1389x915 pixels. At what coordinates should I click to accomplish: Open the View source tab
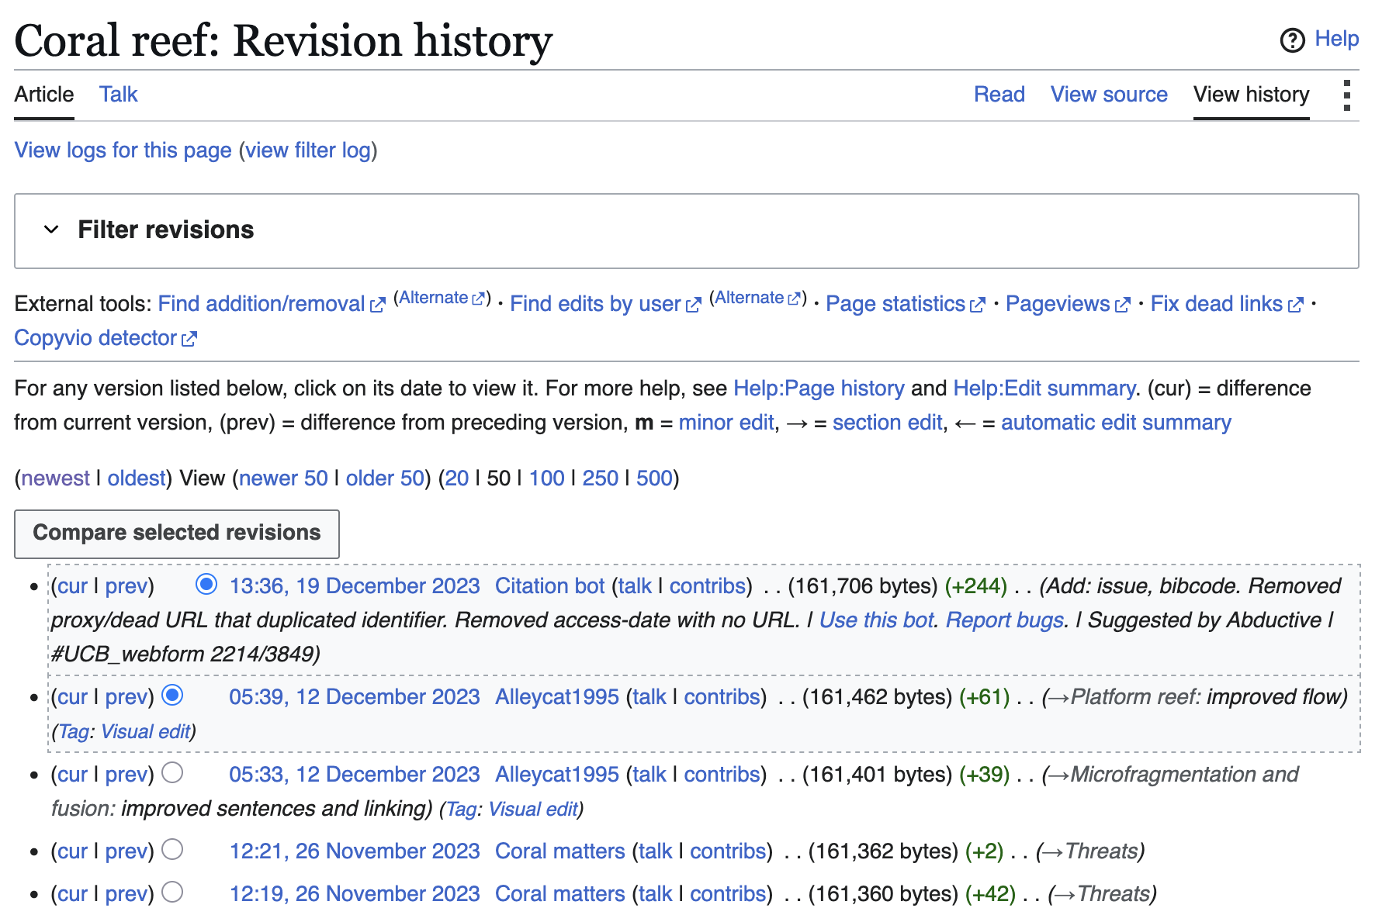coord(1109,95)
